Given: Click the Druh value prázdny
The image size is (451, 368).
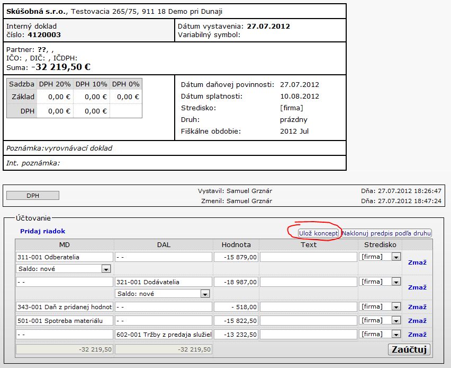Looking at the screenshot, I should coord(294,120).
